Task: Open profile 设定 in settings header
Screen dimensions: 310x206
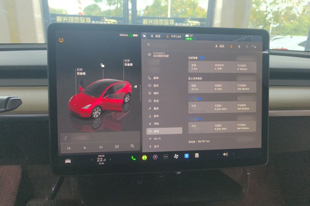Action: tap(219, 46)
